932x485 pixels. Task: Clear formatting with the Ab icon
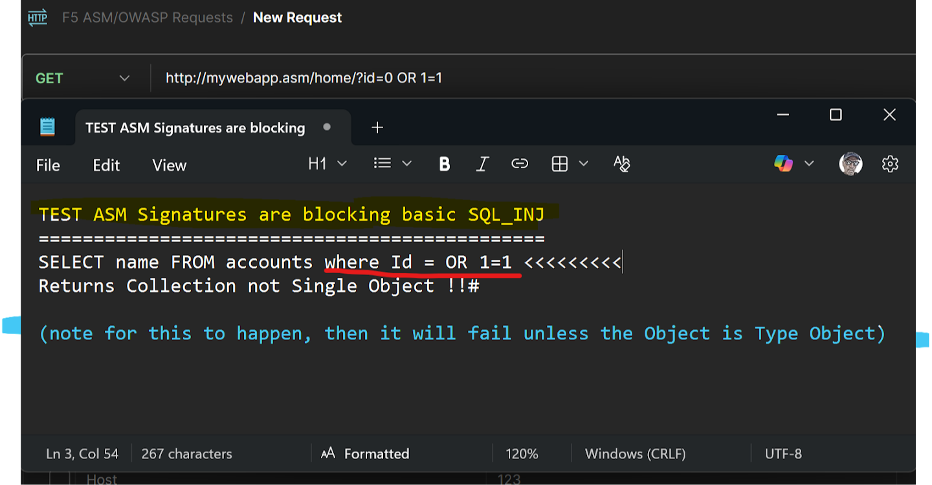pyautogui.click(x=621, y=164)
